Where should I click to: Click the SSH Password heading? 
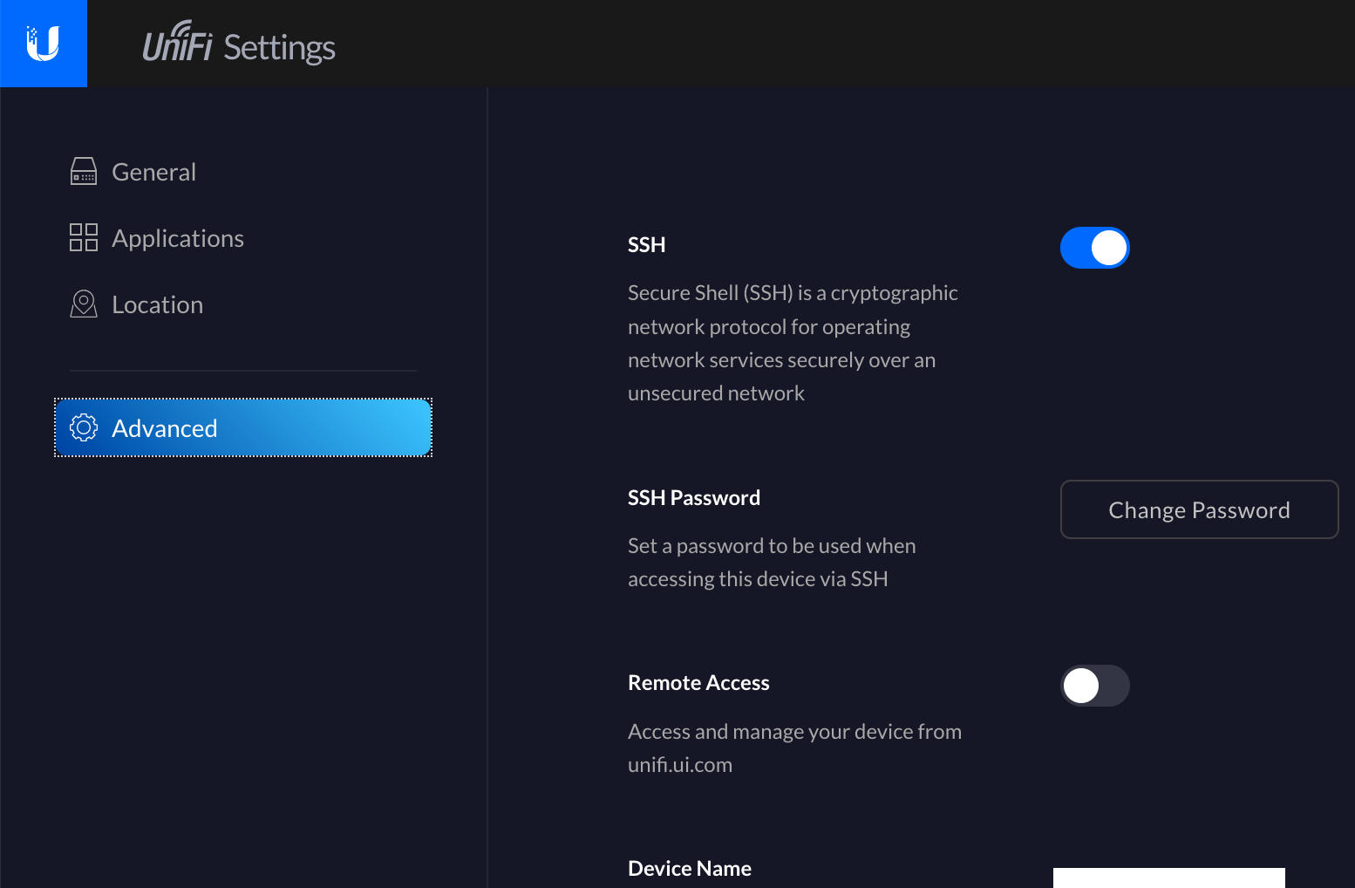693,498
